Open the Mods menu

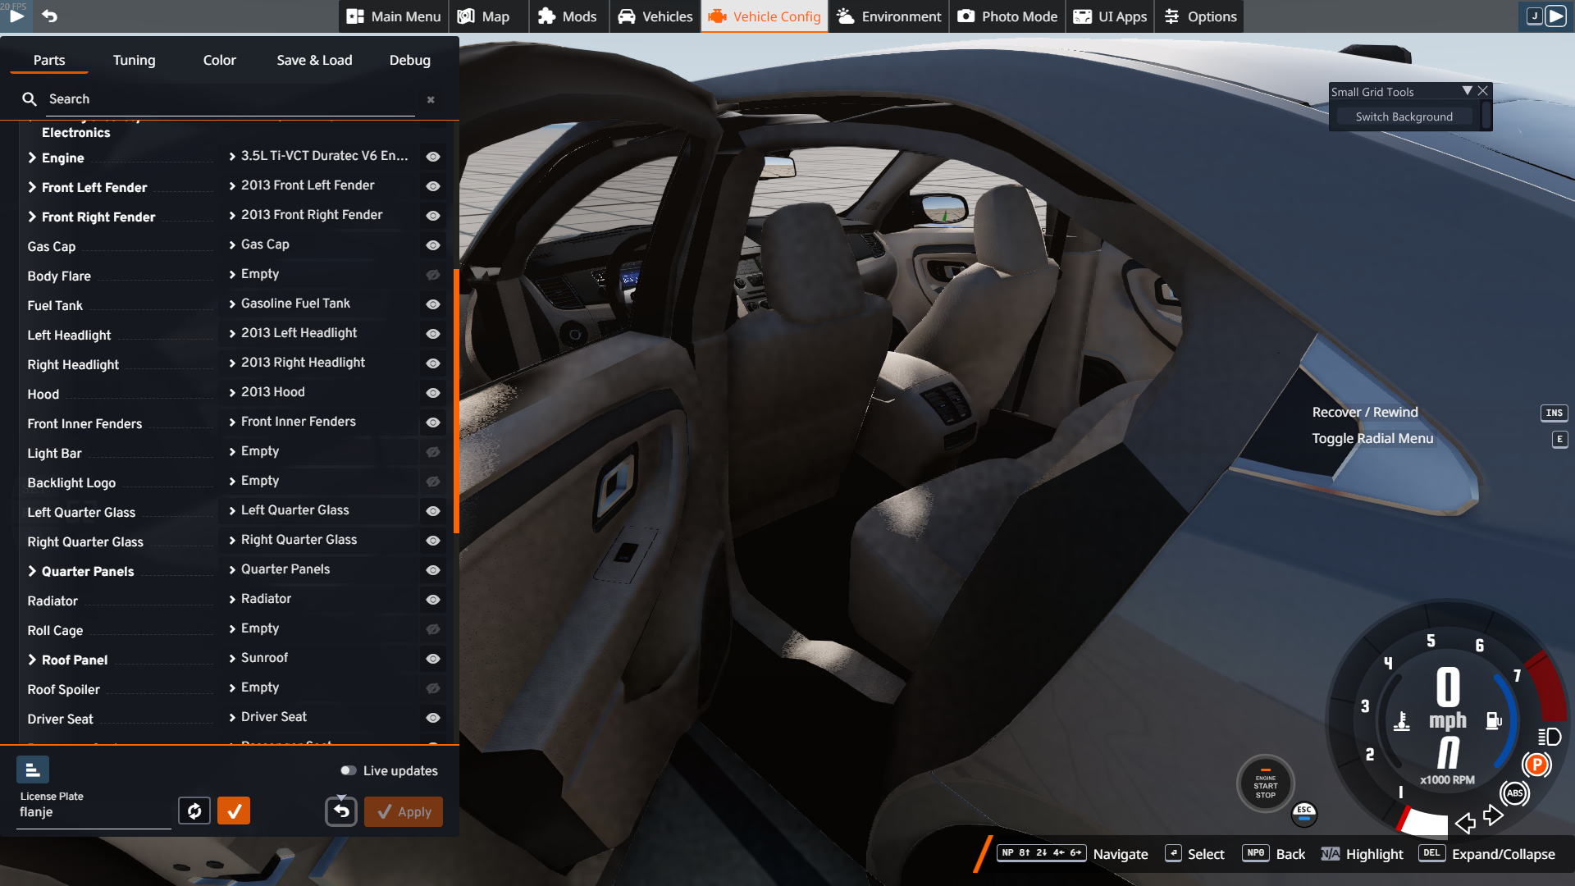point(568,16)
